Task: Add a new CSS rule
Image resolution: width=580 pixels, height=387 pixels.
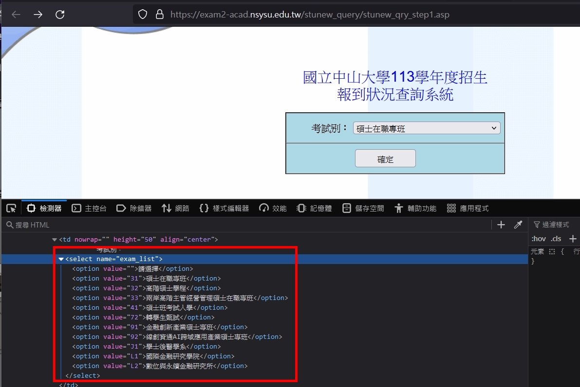Action: pyautogui.click(x=573, y=239)
